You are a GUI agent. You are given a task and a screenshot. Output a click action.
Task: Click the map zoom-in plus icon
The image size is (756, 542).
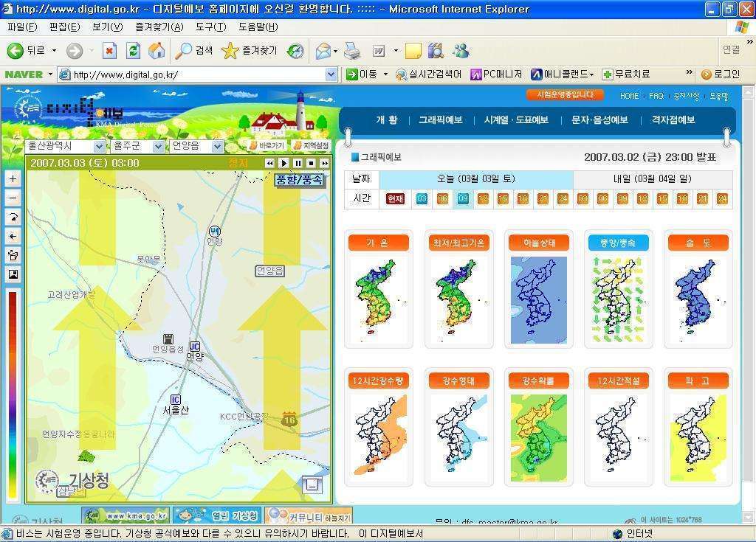tap(13, 178)
